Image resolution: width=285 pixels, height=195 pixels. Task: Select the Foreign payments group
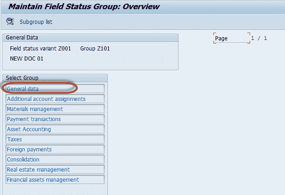pyautogui.click(x=55, y=150)
